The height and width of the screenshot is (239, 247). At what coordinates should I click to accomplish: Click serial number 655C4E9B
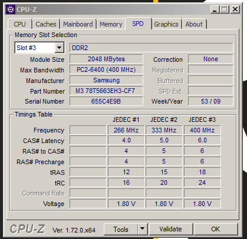(x=106, y=101)
